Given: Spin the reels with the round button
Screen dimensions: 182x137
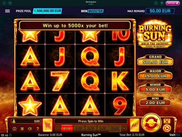Looking at the screenshot, I should click(x=151, y=123).
